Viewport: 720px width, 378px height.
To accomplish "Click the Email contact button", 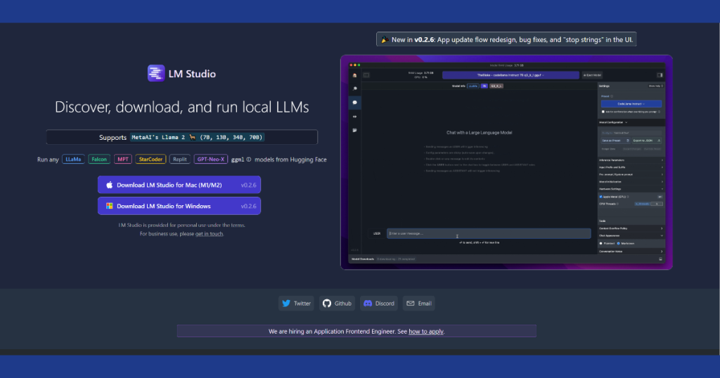I will [419, 304].
